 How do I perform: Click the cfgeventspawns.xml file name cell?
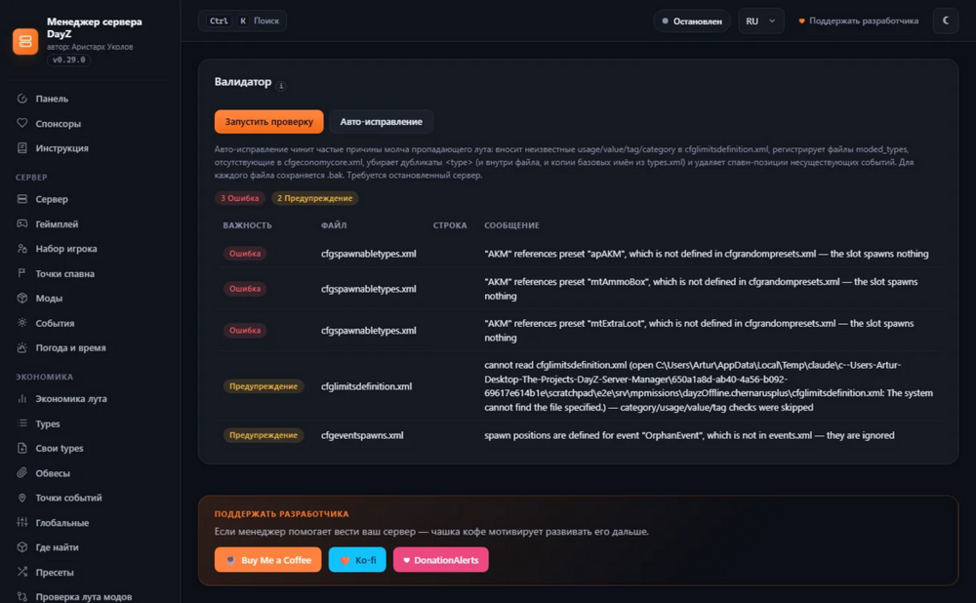pyautogui.click(x=362, y=435)
